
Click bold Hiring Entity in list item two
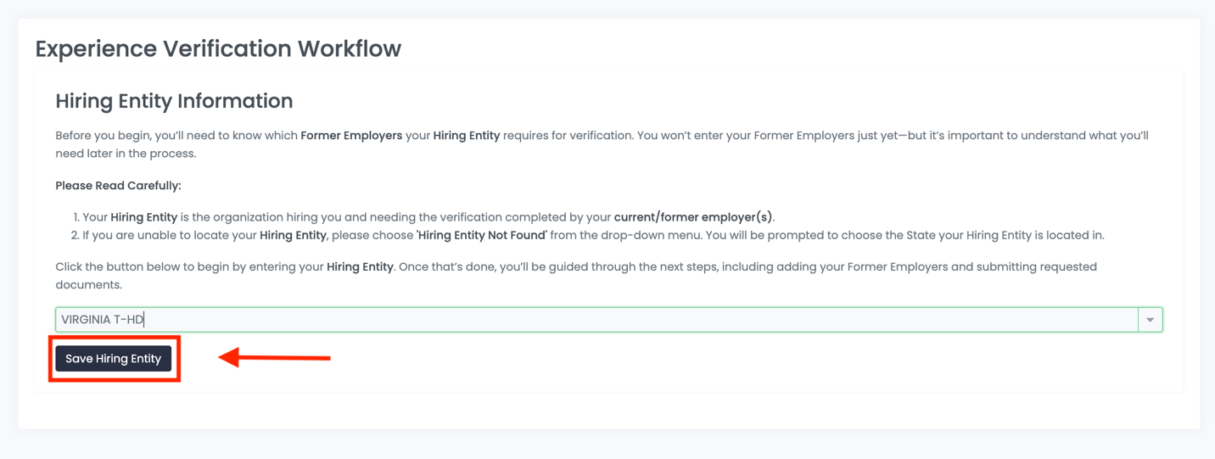click(293, 235)
